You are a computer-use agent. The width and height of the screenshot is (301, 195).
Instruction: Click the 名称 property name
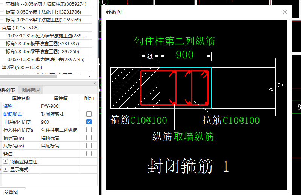(x=8, y=106)
